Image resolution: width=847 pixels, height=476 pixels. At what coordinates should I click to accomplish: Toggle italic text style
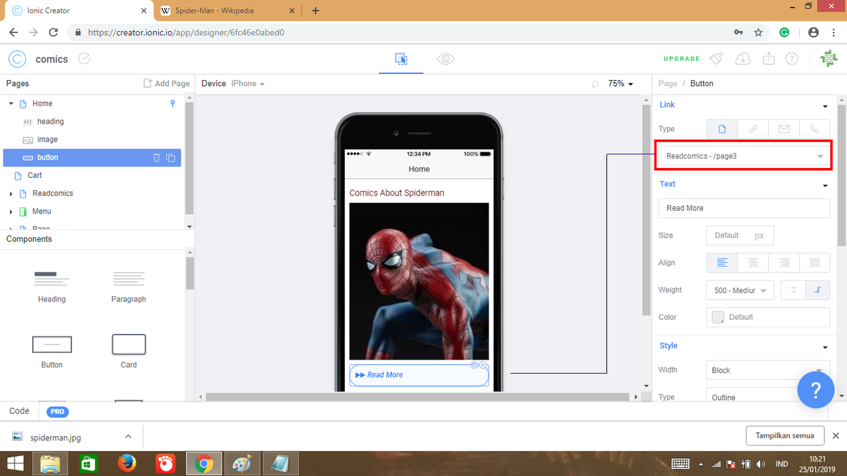coord(818,290)
